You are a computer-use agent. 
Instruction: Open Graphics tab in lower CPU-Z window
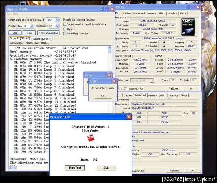coord(173,95)
